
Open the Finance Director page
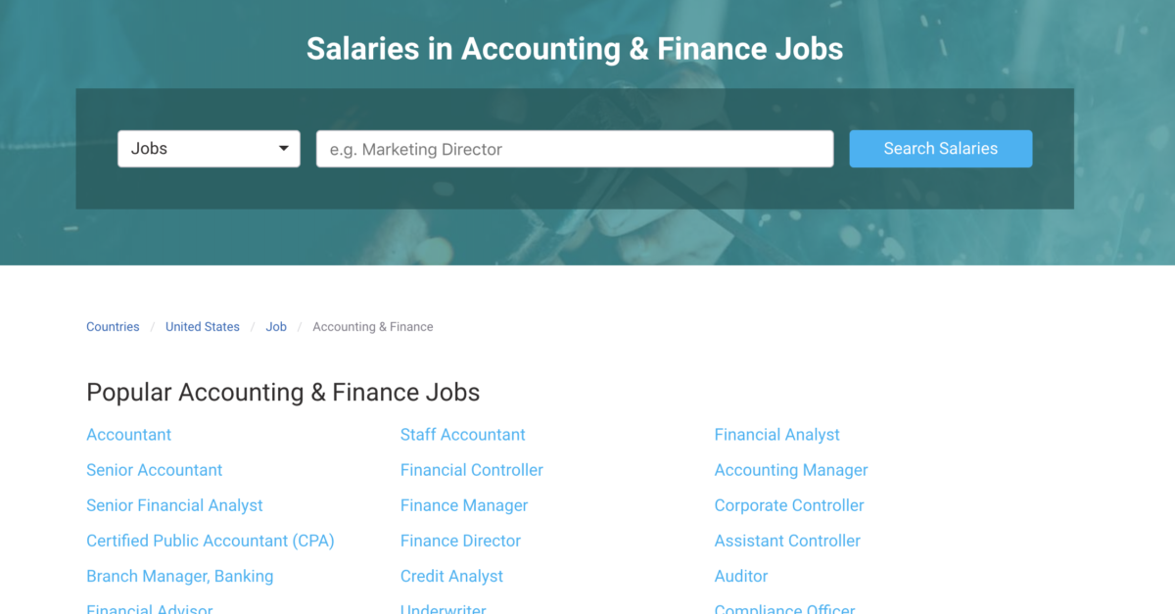460,540
